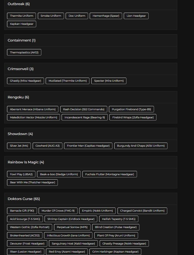Choose Specter (Mira Uniform) tag
This screenshot has height=255, width=194.
click(x=109, y=81)
